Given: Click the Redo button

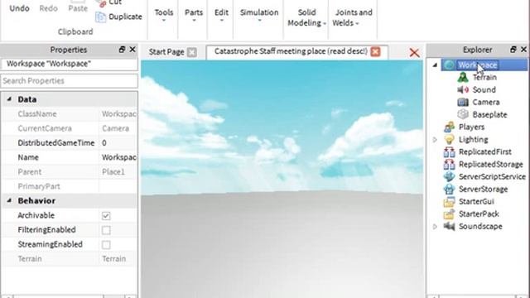Looking at the screenshot, I should point(48,8).
